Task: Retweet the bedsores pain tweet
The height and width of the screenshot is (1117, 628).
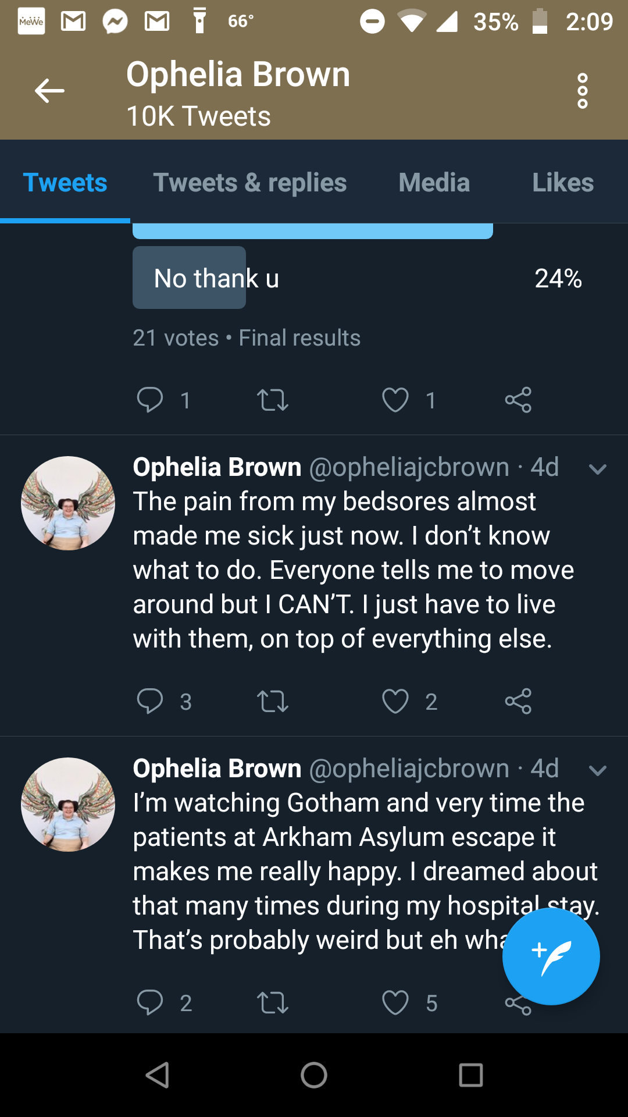Action: click(273, 701)
